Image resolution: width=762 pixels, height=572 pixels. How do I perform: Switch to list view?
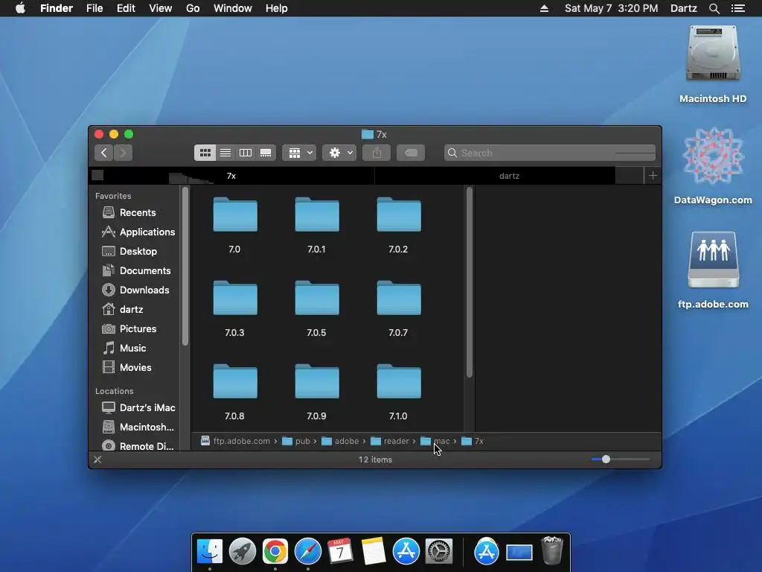225,153
